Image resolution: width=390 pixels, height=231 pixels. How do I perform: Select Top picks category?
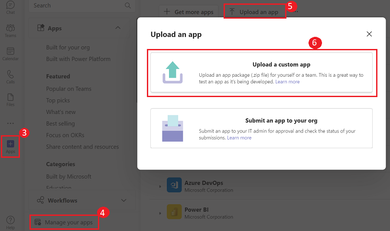pyautogui.click(x=58, y=101)
